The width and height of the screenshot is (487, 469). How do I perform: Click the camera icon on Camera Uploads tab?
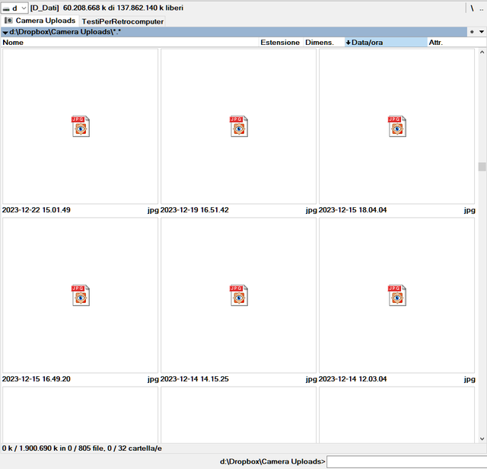[x=8, y=21]
